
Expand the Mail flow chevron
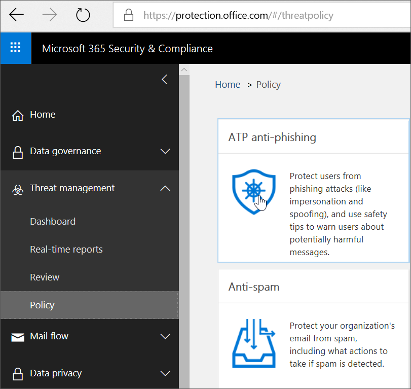(x=165, y=336)
